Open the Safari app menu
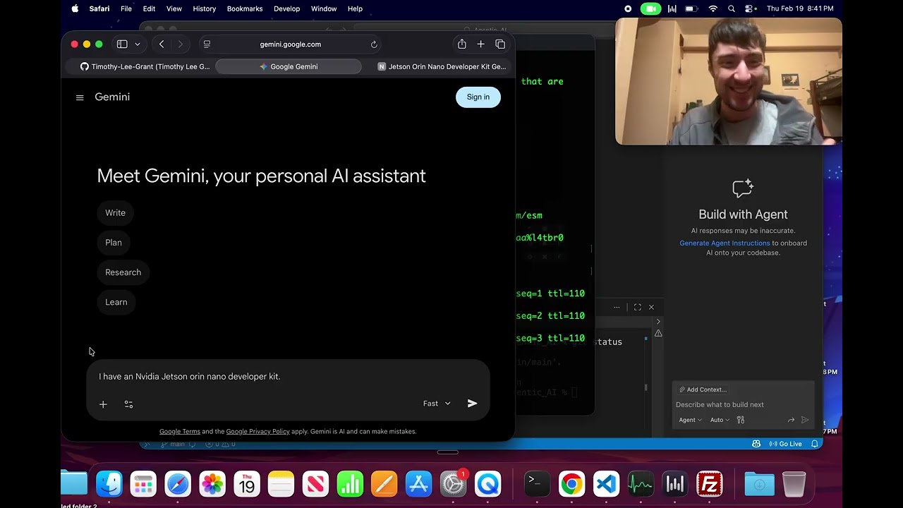903x508 pixels. [x=99, y=8]
